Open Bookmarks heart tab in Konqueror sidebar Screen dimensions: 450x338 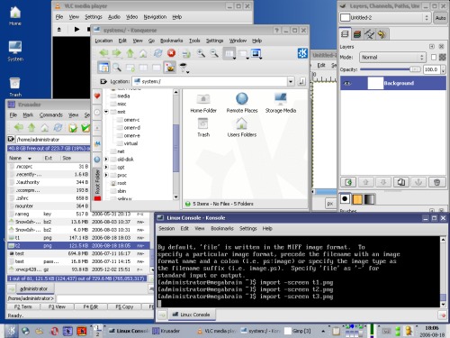click(97, 96)
